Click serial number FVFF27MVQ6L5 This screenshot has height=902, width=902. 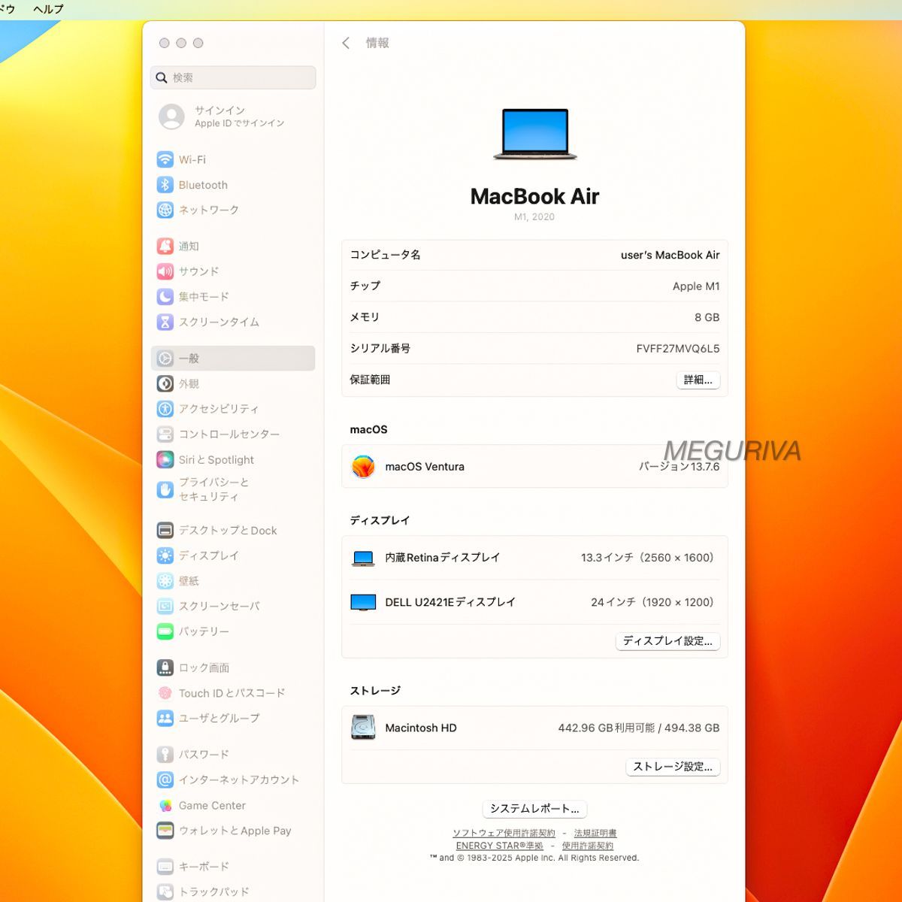(678, 349)
